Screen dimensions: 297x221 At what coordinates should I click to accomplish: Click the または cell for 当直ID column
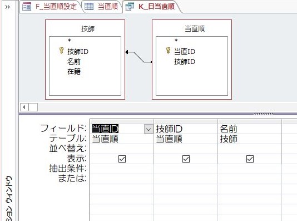pyautogui.click(x=122, y=179)
